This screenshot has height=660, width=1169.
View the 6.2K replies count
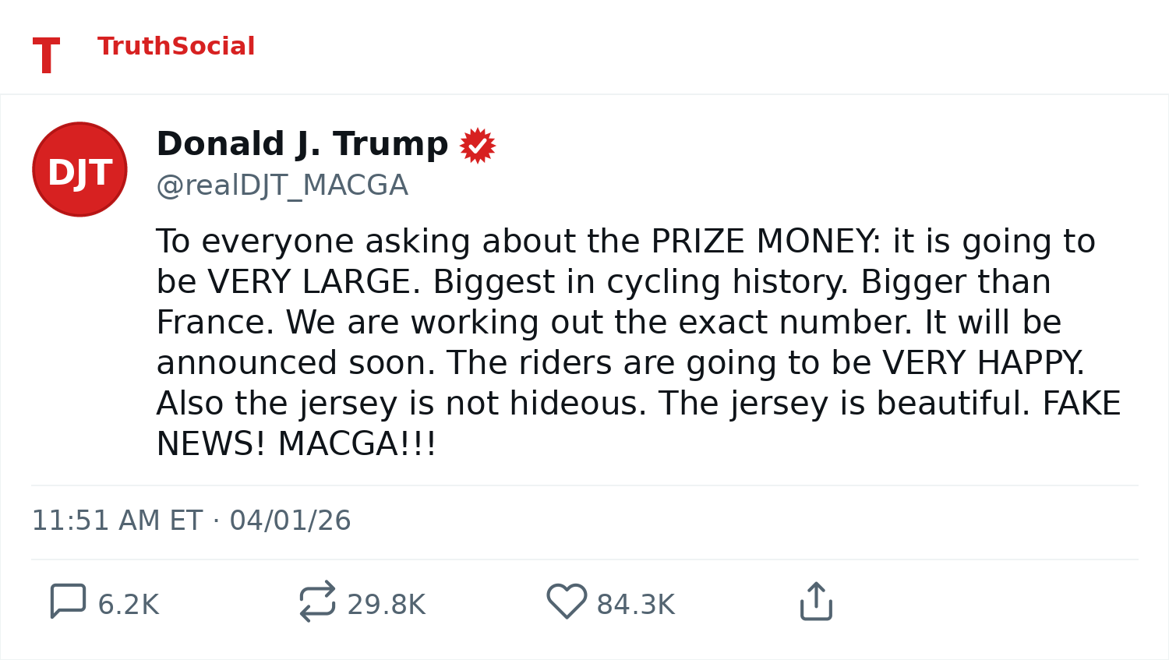pyautogui.click(x=129, y=605)
